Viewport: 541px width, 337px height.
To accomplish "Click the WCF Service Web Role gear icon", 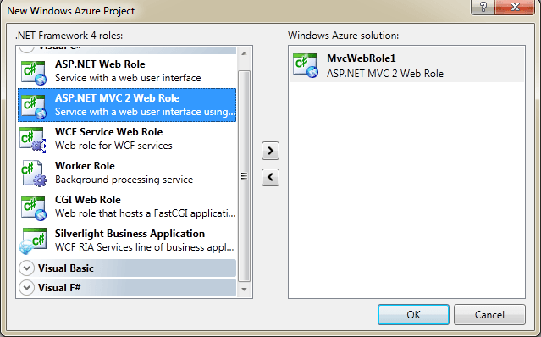I will (33, 140).
